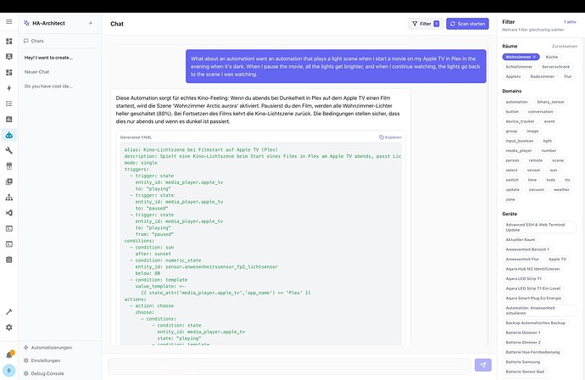Click the user avatar D icon
585x380 pixels.
click(8, 370)
